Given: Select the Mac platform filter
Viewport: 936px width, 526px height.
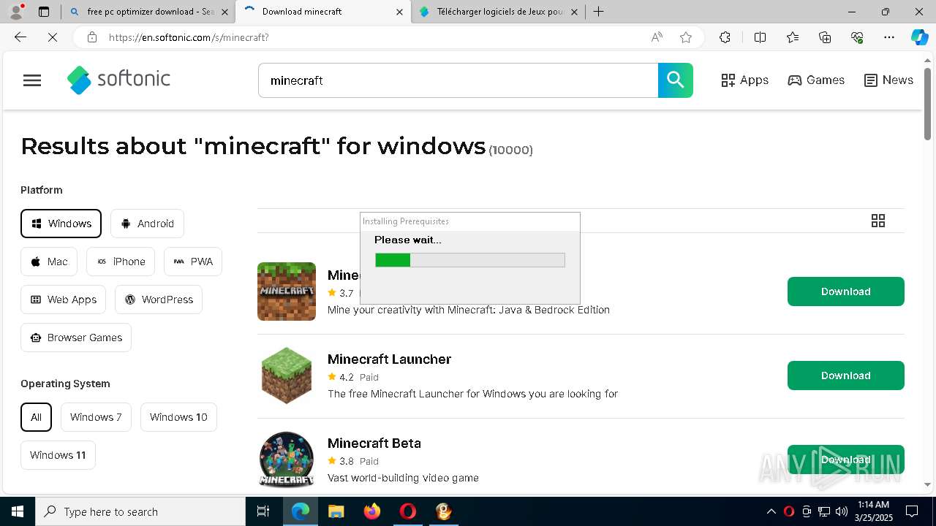Looking at the screenshot, I should pyautogui.click(x=49, y=262).
